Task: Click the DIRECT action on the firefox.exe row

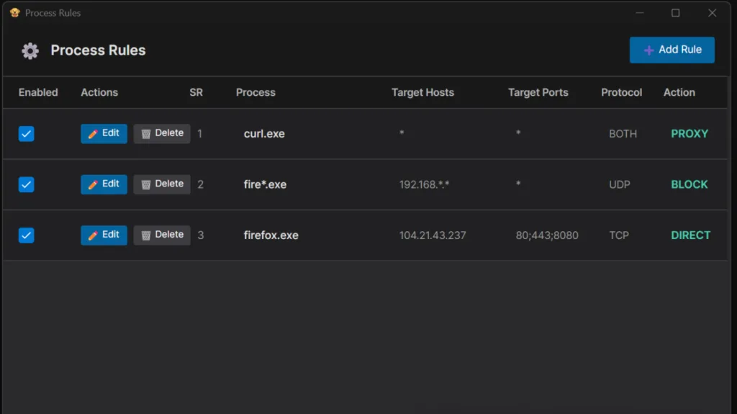Action: tap(690, 235)
